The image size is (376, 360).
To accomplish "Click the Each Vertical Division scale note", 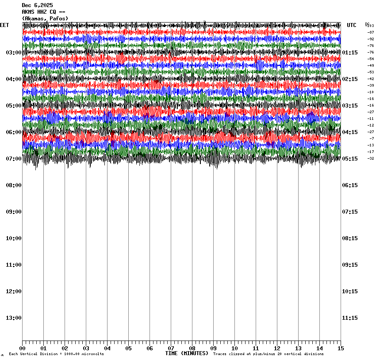I will tap(56, 354).
